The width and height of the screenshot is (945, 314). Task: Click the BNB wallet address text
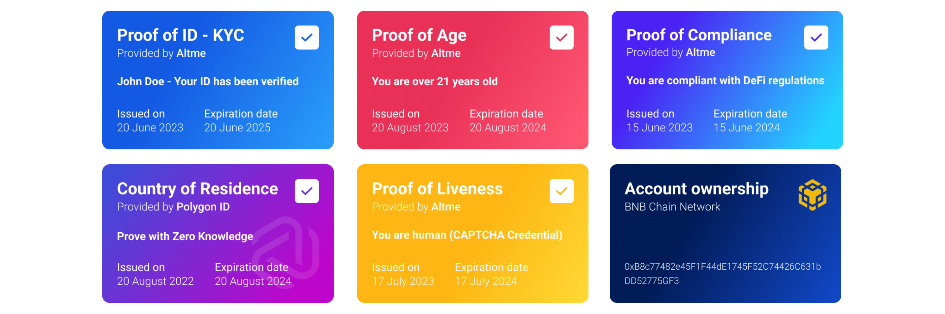(x=722, y=273)
